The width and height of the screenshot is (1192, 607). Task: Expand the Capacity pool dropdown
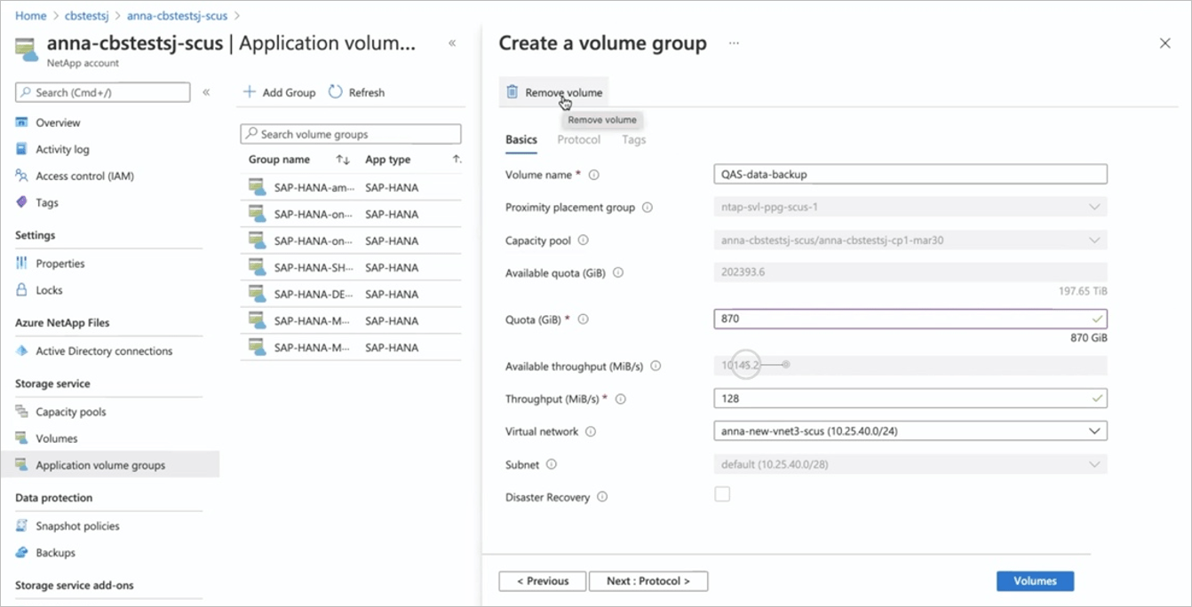(x=1094, y=240)
